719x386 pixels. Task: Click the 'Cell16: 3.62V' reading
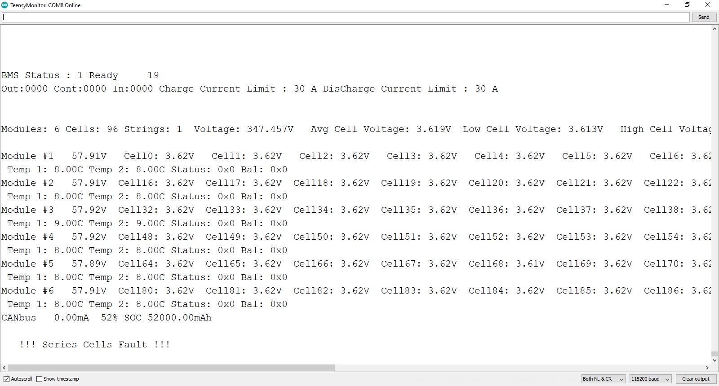tap(156, 183)
